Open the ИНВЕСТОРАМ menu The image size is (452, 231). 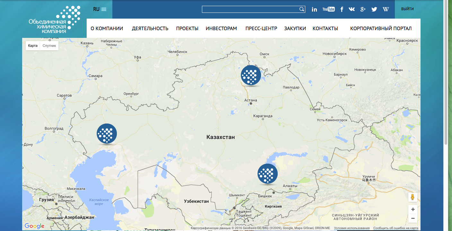[221, 29]
